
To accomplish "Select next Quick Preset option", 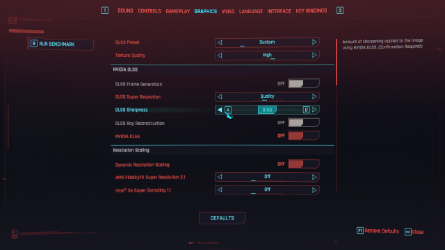I will [314, 42].
